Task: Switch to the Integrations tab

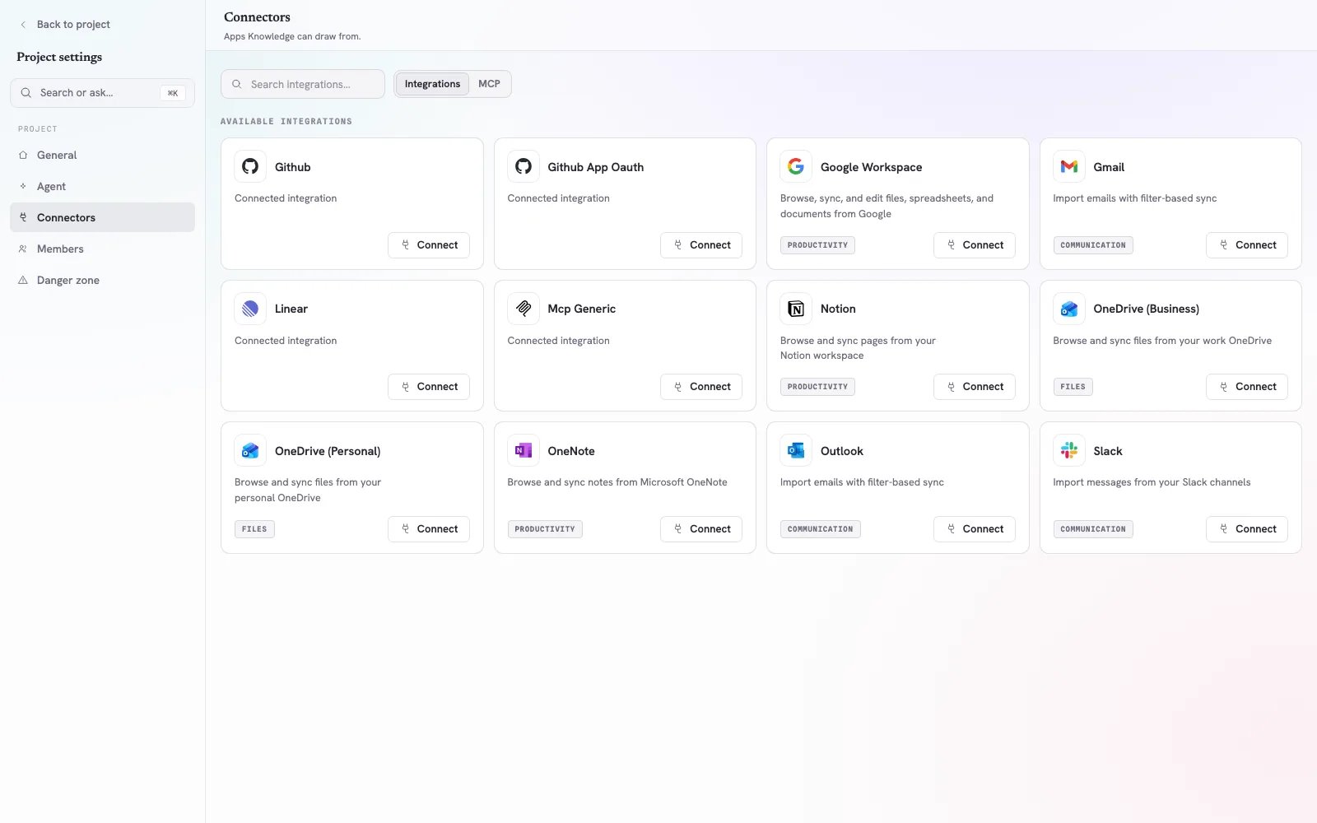Action: (432, 84)
